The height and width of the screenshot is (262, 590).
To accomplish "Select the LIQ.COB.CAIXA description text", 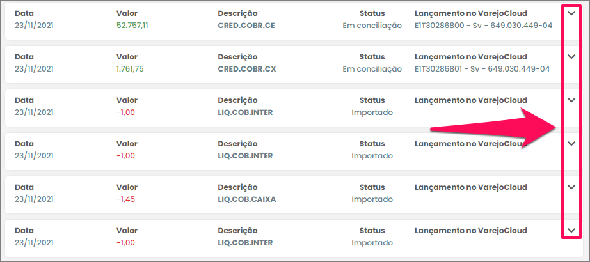I will (246, 199).
